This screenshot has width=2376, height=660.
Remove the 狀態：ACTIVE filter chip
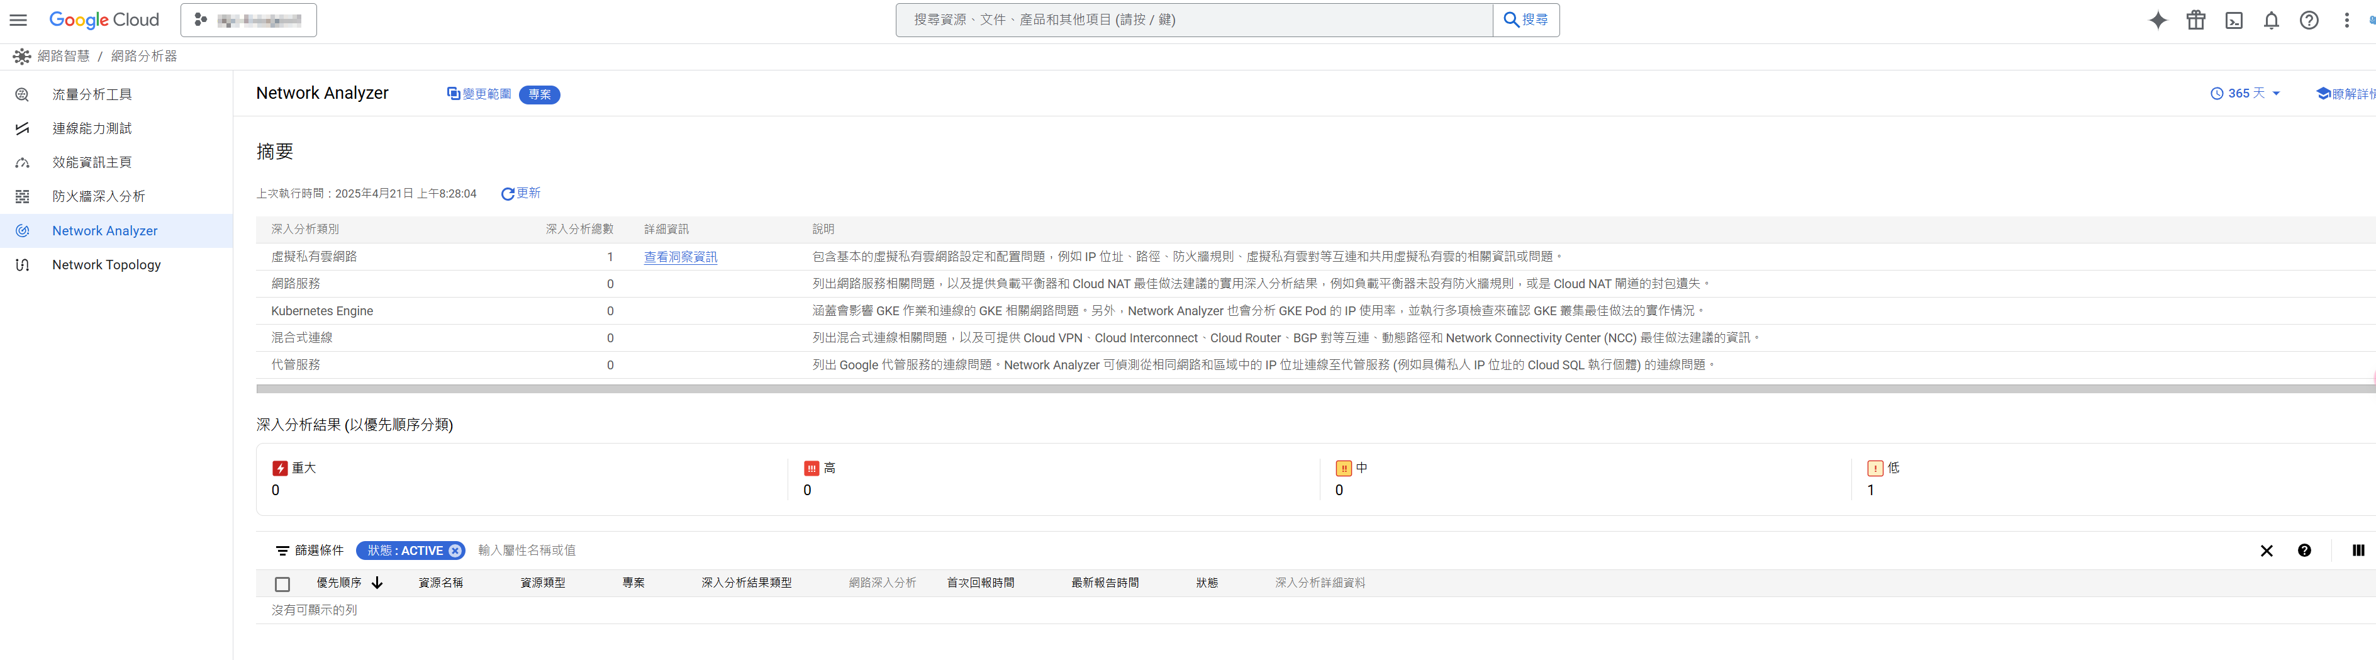[x=455, y=551]
